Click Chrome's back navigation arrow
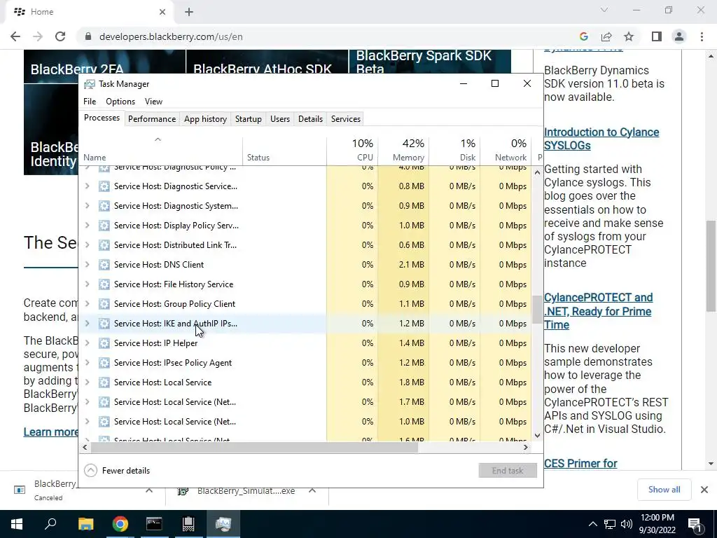717x538 pixels. click(15, 36)
